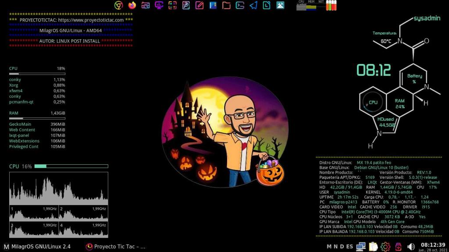Open the text editor pencil icon

pos(200,5)
